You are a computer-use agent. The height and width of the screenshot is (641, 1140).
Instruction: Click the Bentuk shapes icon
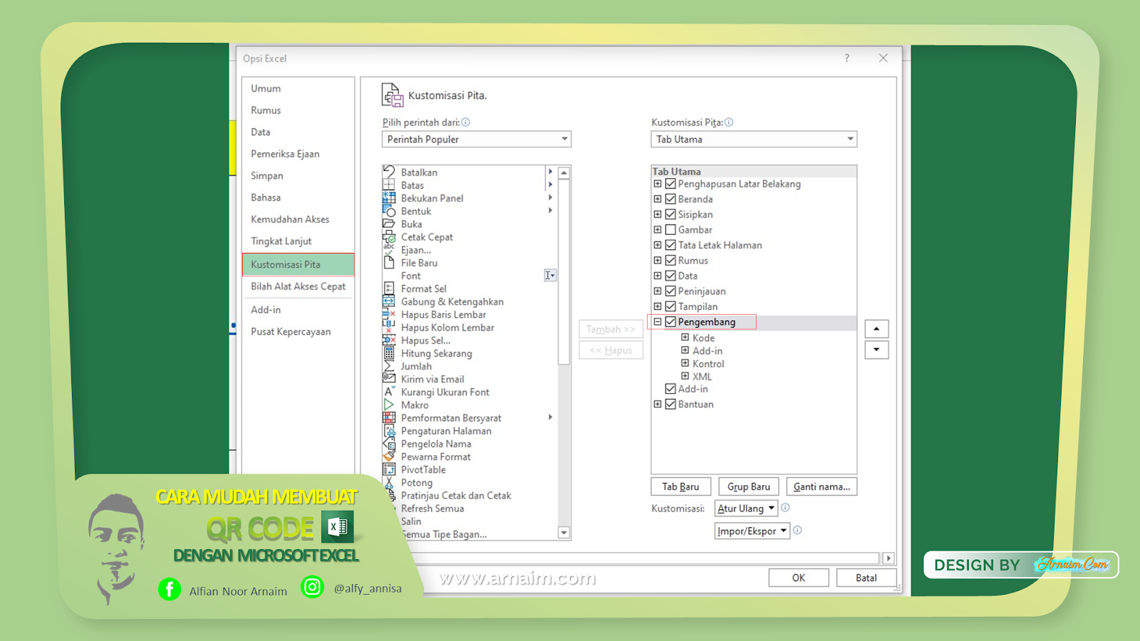point(389,211)
